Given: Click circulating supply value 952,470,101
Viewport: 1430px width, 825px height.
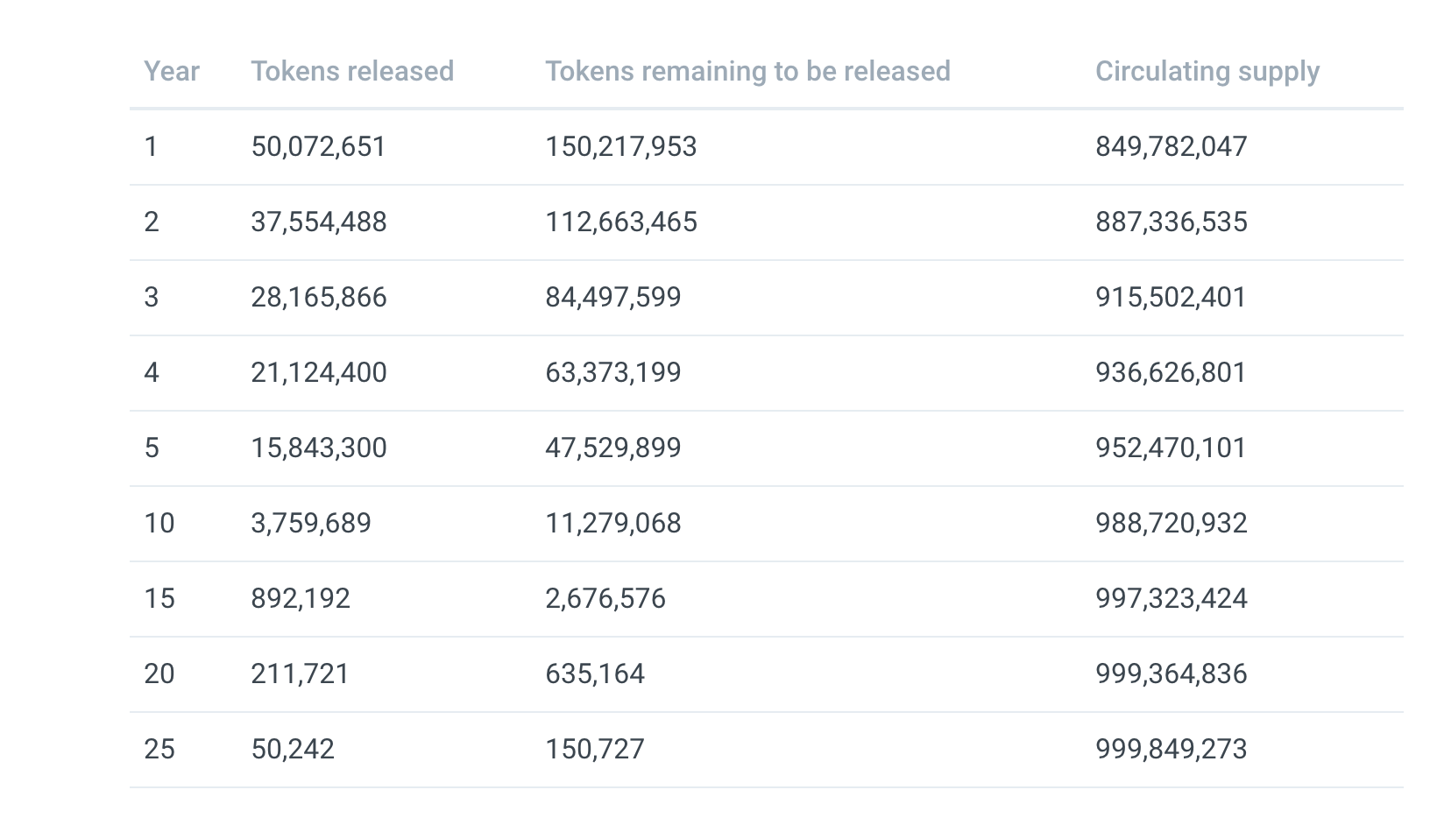Looking at the screenshot, I should coord(1171,448).
